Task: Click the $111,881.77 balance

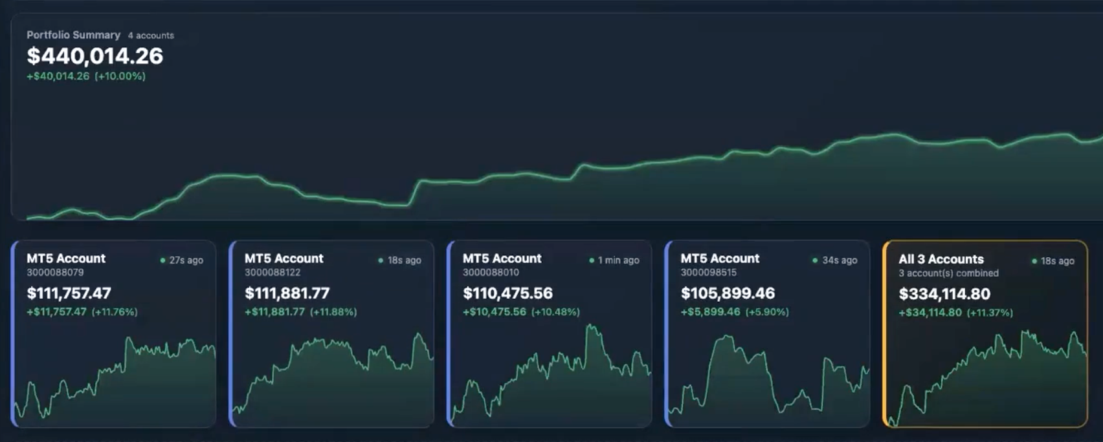Action: pyautogui.click(x=287, y=293)
